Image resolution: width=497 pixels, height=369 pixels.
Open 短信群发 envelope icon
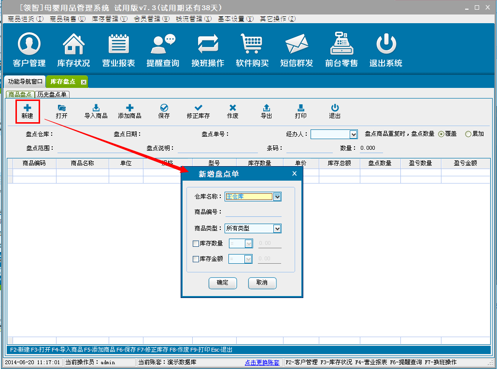click(297, 44)
